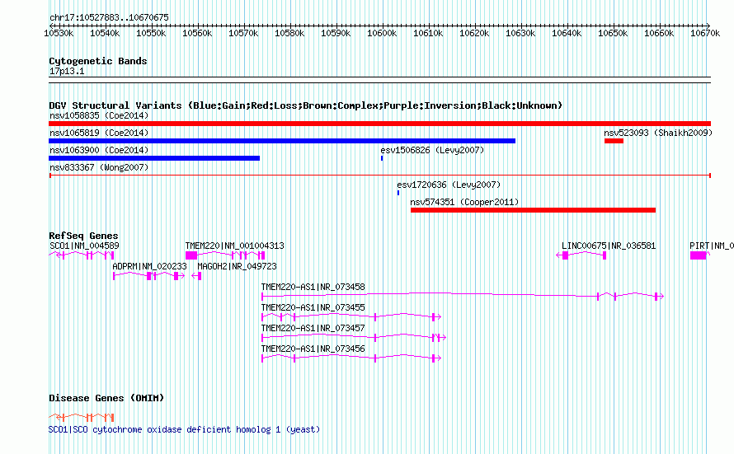734x454 pixels.
Task: Click the 10570k ruler position
Action: tap(243, 33)
